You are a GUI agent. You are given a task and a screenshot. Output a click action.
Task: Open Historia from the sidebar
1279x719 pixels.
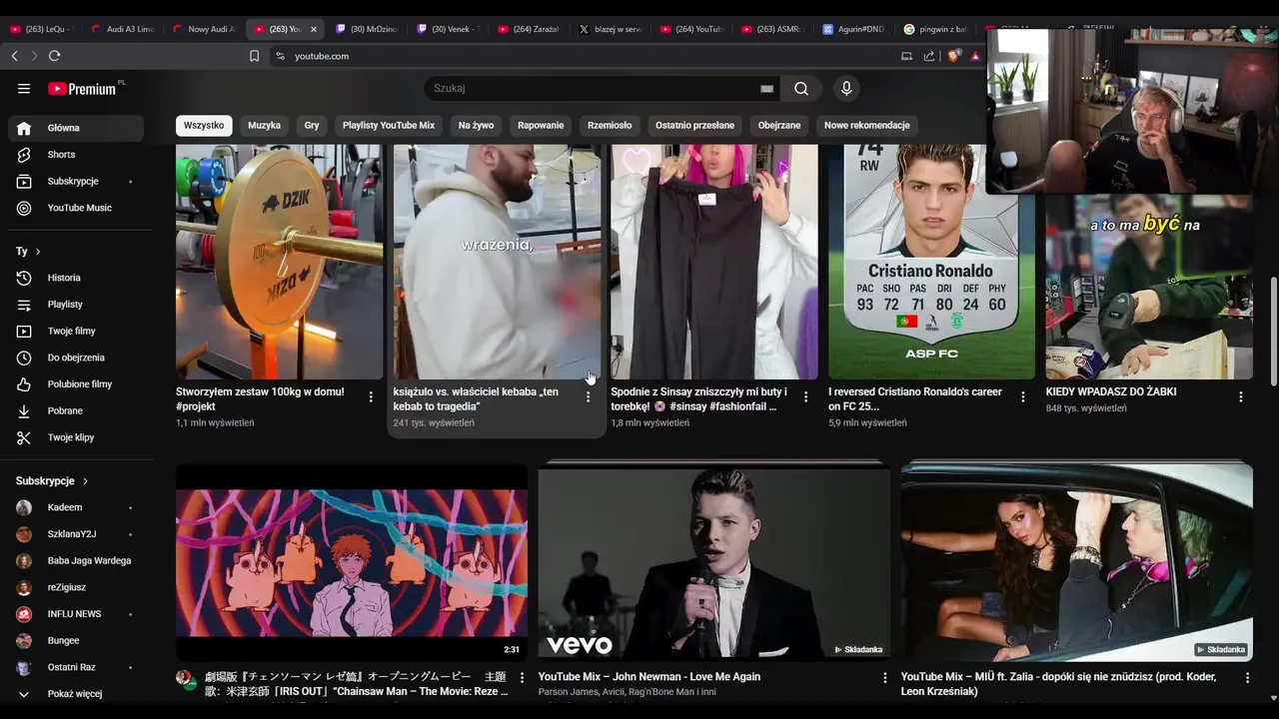click(76, 278)
